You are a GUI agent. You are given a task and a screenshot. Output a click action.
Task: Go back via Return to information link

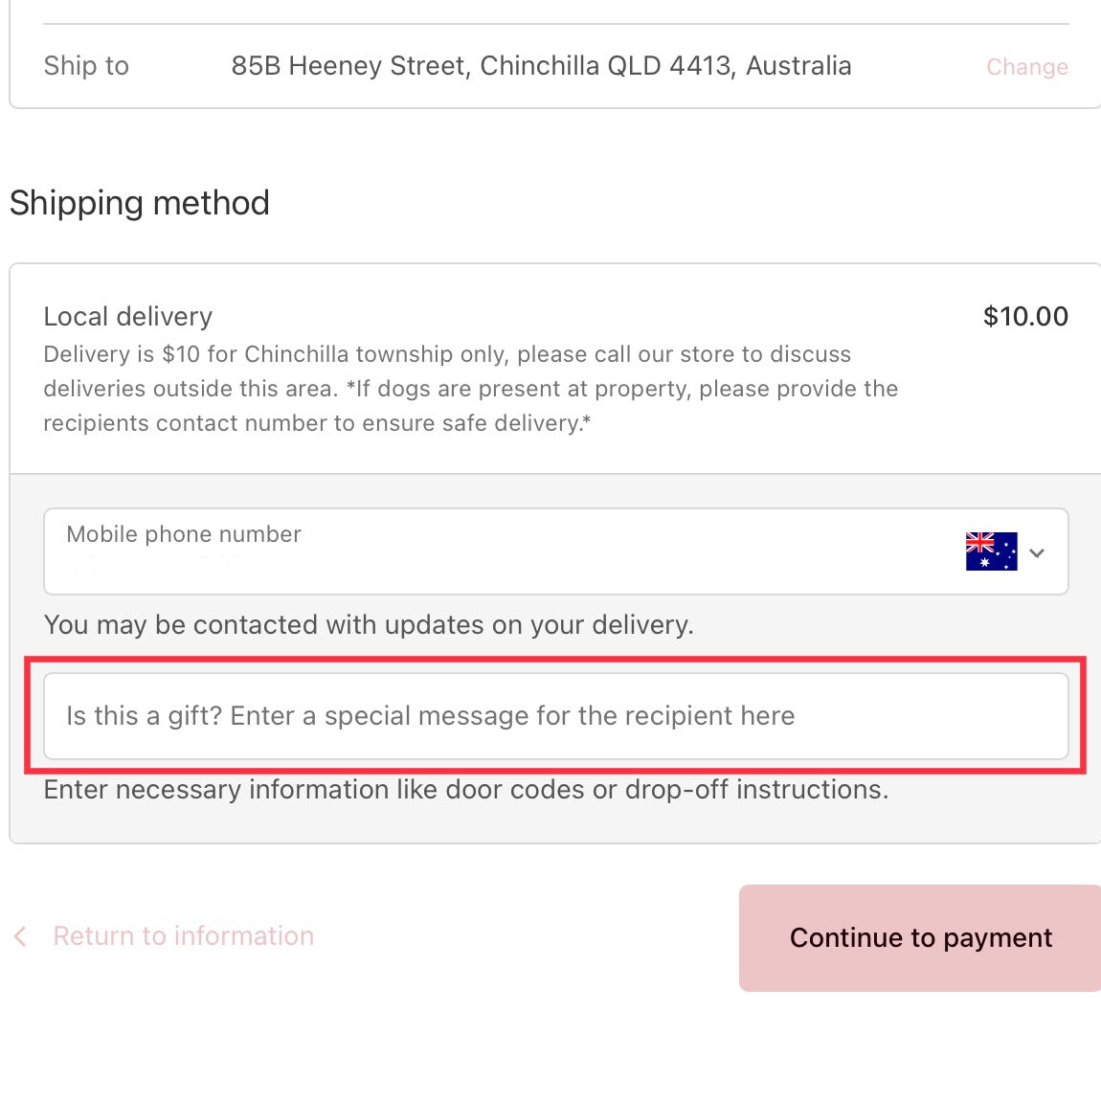coord(183,936)
